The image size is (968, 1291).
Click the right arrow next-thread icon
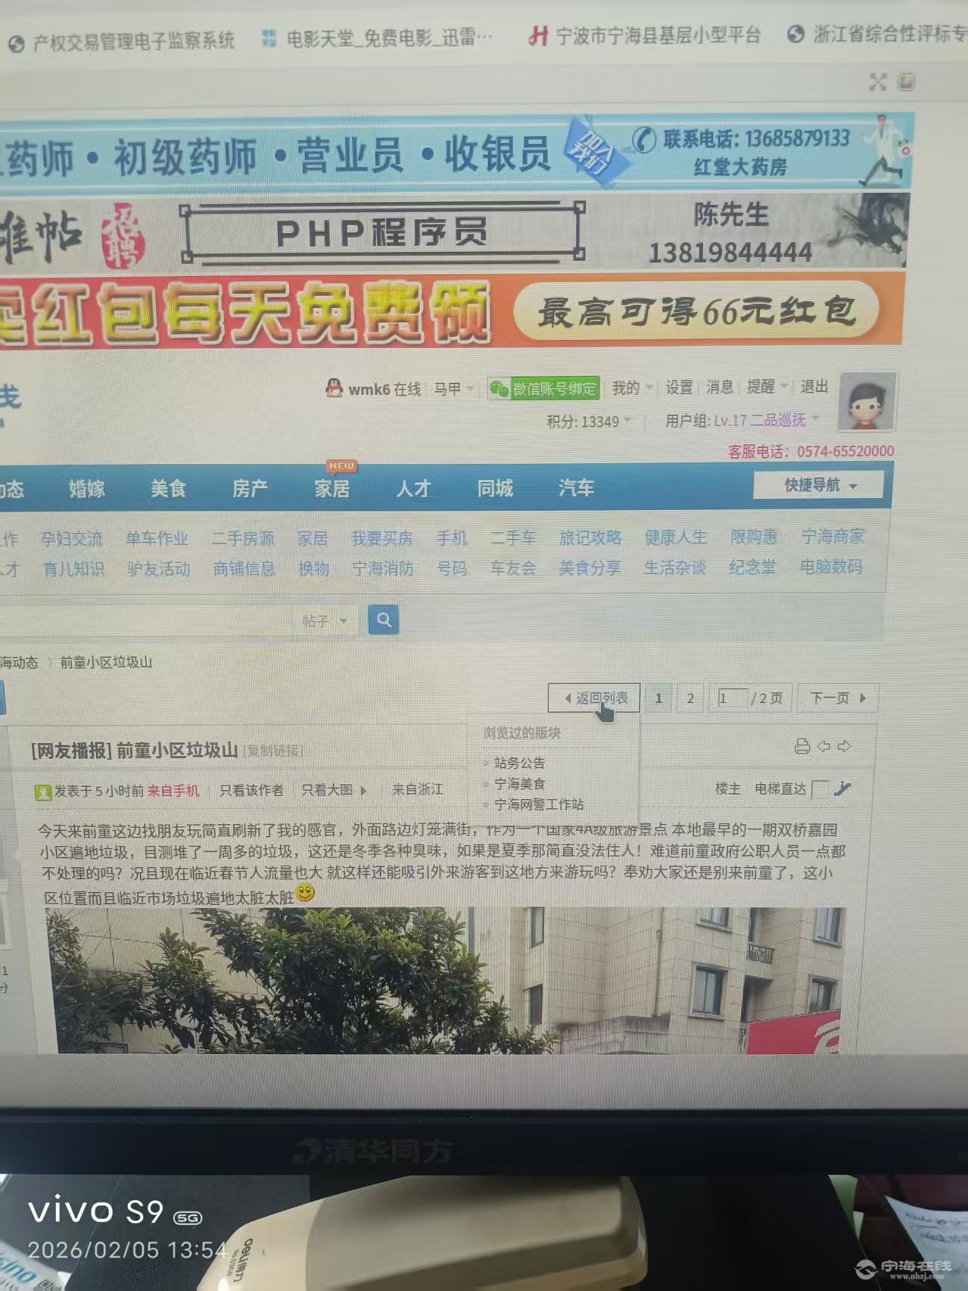[844, 747]
